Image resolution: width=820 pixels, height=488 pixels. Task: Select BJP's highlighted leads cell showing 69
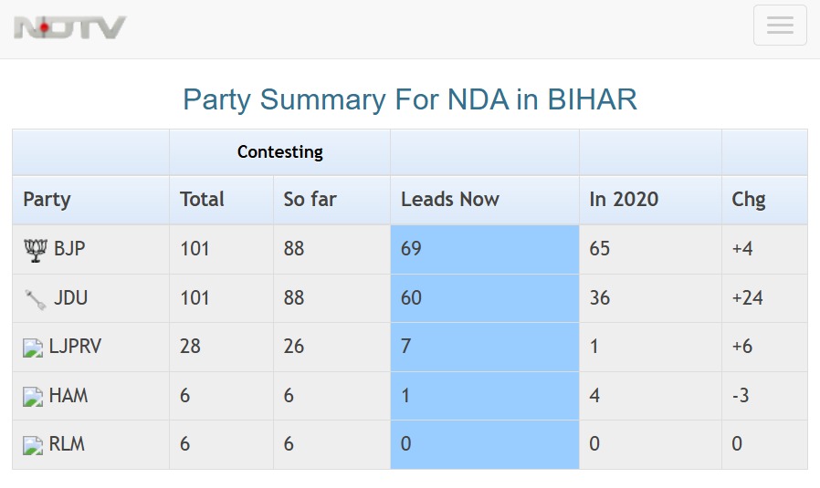coord(484,249)
